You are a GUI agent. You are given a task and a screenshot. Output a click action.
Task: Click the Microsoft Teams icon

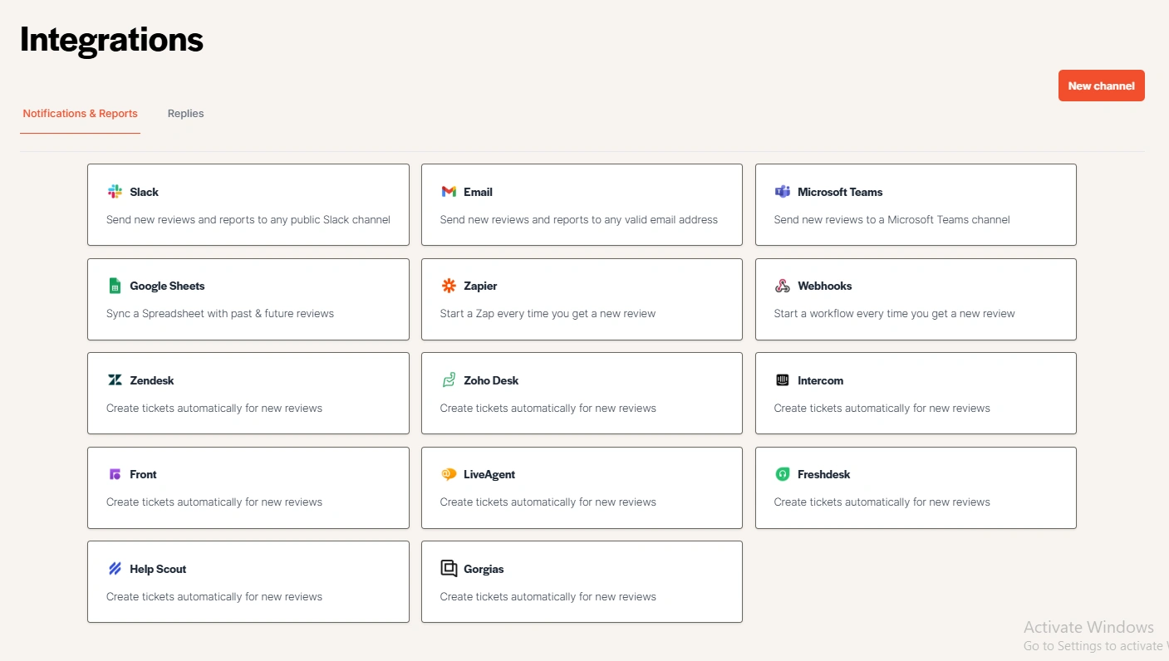[782, 191]
